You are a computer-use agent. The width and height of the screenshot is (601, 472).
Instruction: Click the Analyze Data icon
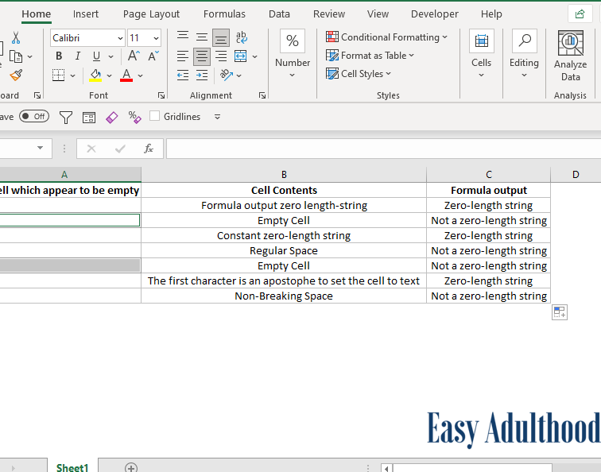[570, 56]
